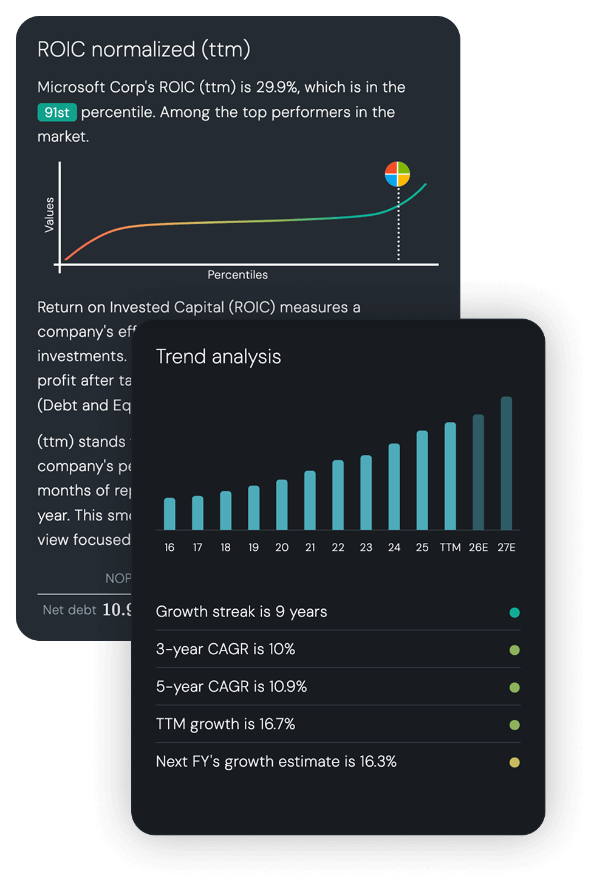Open the Growth streak is 9 years row
Image resolution: width=594 pixels, height=884 pixels.
tap(242, 612)
